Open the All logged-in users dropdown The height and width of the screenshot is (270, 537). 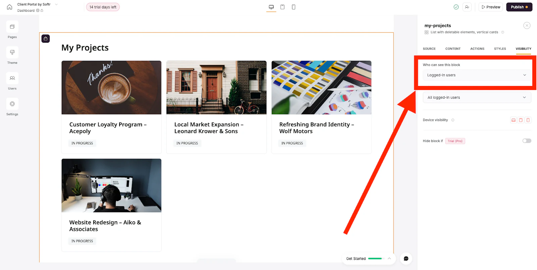[x=477, y=97]
